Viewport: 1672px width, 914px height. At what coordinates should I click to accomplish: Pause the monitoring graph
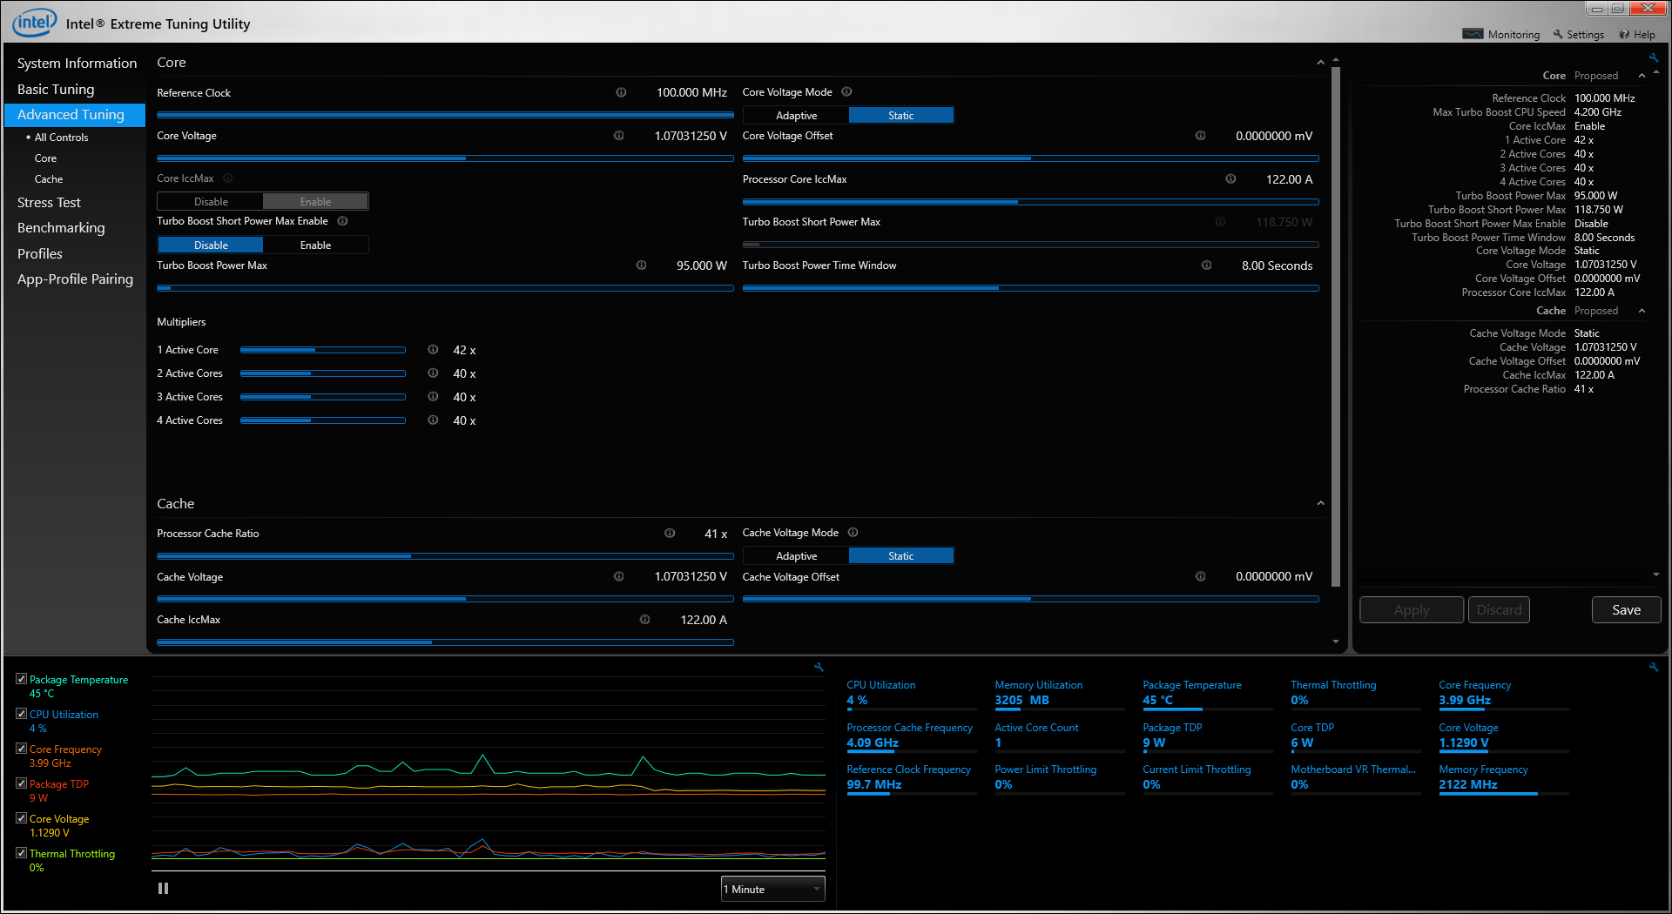[163, 889]
